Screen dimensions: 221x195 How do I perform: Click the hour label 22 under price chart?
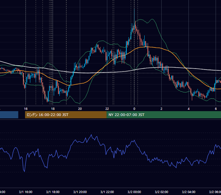pos(107,109)
